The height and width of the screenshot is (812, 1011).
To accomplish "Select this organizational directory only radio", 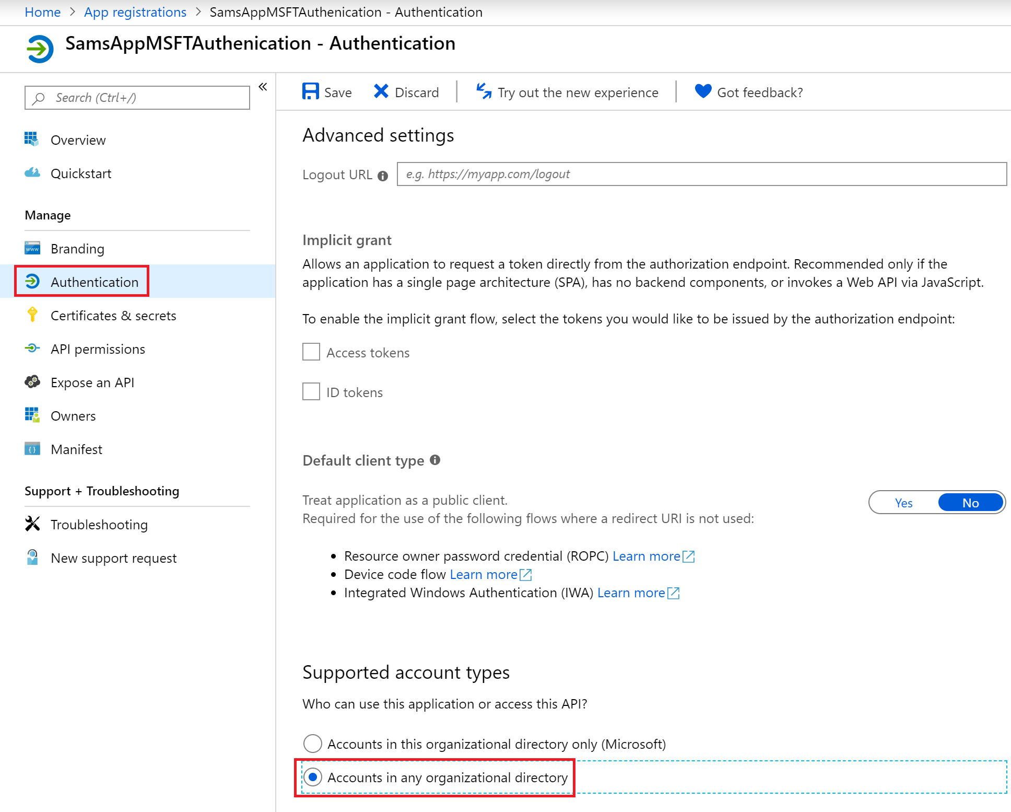I will pyautogui.click(x=312, y=744).
